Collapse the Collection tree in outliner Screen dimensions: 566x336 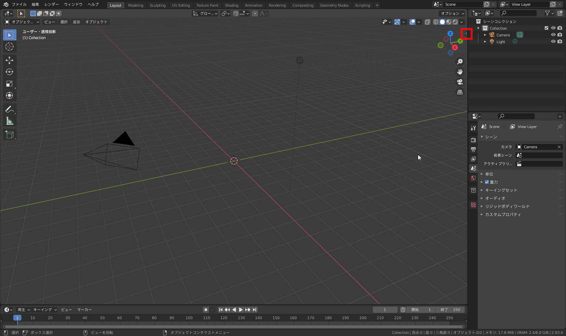tap(478, 28)
